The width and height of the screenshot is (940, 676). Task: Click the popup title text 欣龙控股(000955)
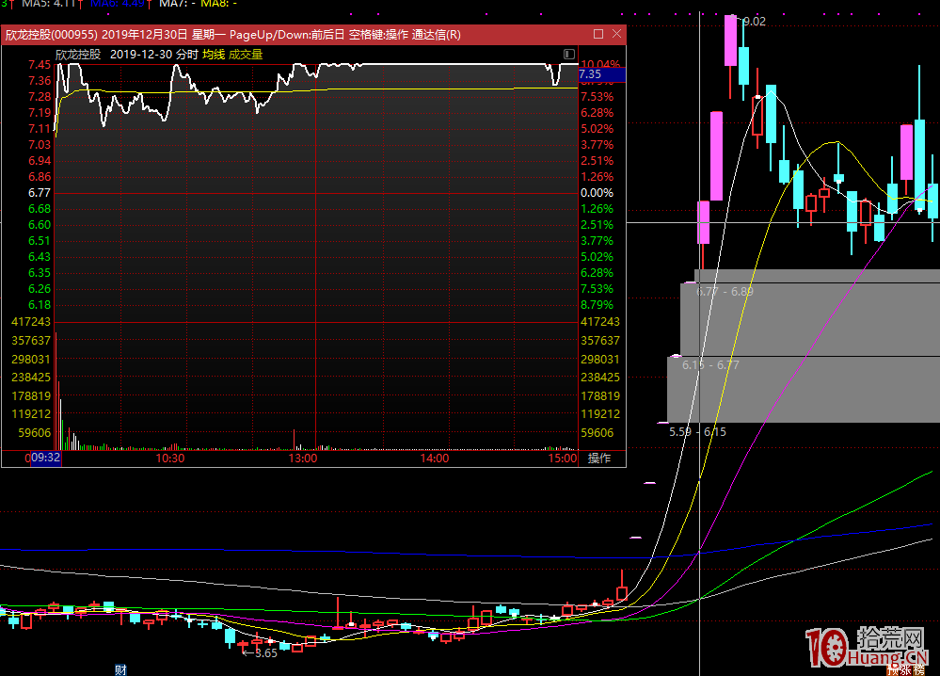(52, 35)
